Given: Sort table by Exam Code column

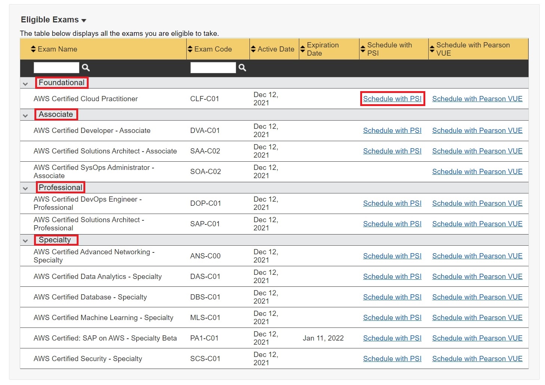Looking at the screenshot, I should [x=190, y=49].
